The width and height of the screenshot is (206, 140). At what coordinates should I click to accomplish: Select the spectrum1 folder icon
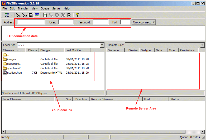coord(5,64)
